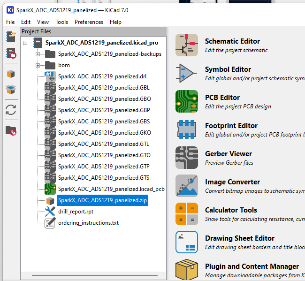Click the ordering_instructions.txt notepad icon
Screen dimensions: 305x281
click(x=50, y=223)
